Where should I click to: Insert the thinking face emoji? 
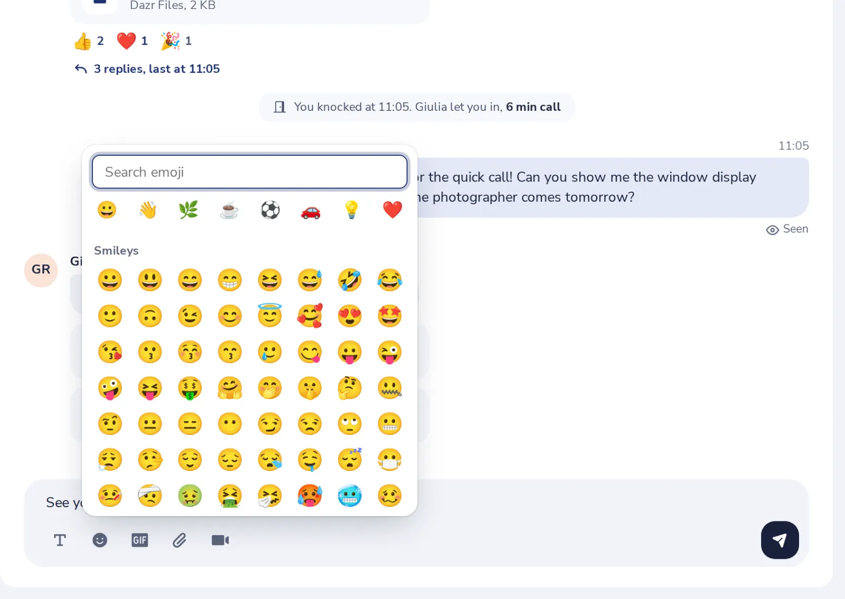click(350, 388)
